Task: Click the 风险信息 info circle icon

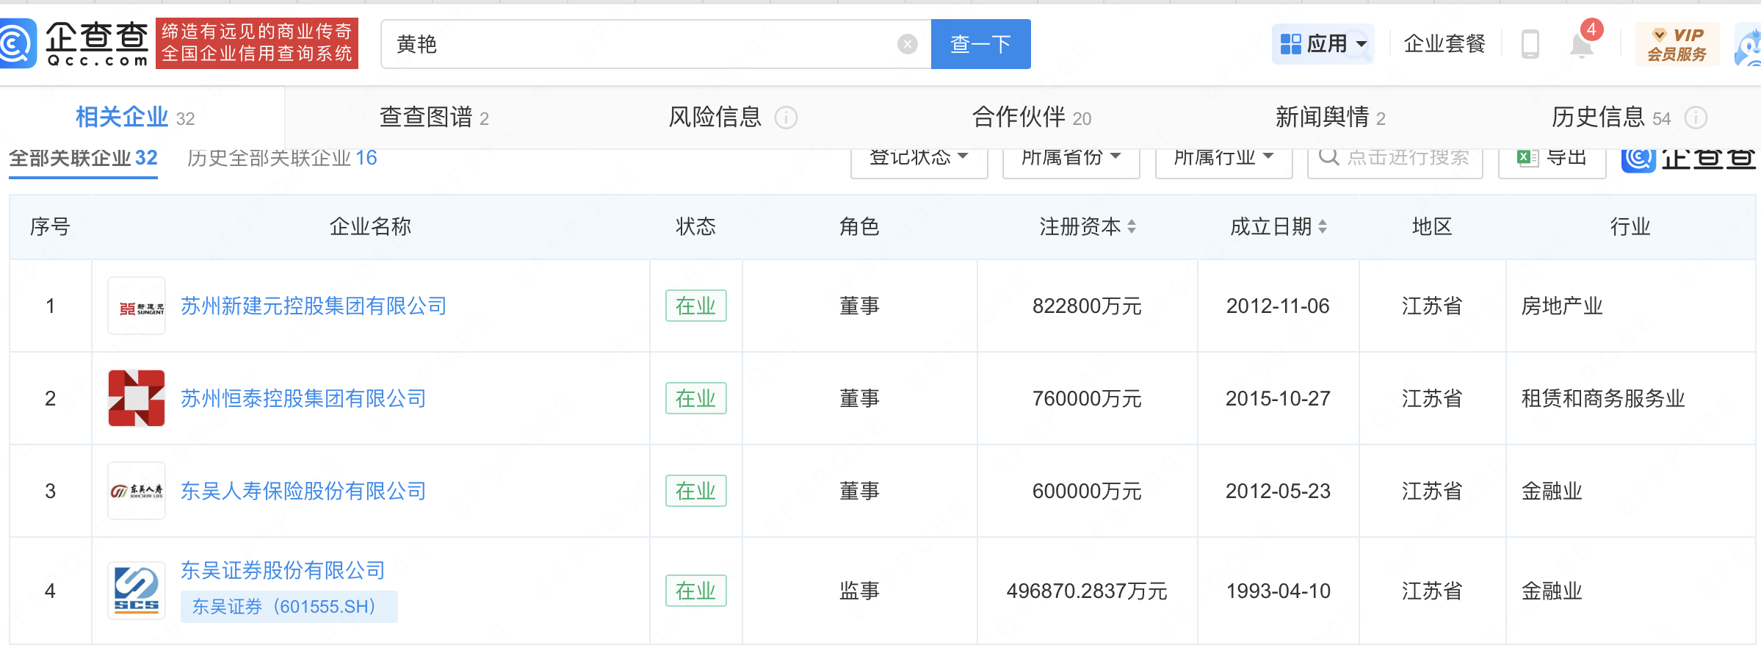Action: coord(786,118)
